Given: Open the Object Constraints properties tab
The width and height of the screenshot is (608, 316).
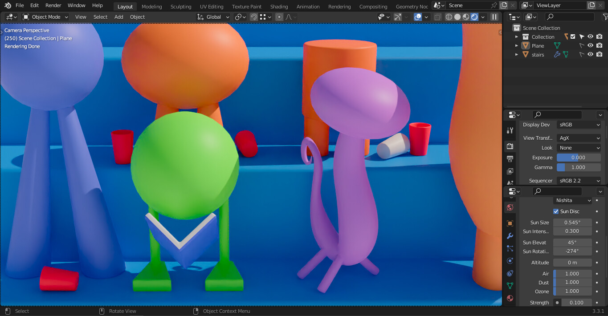Looking at the screenshot, I should coord(510,273).
